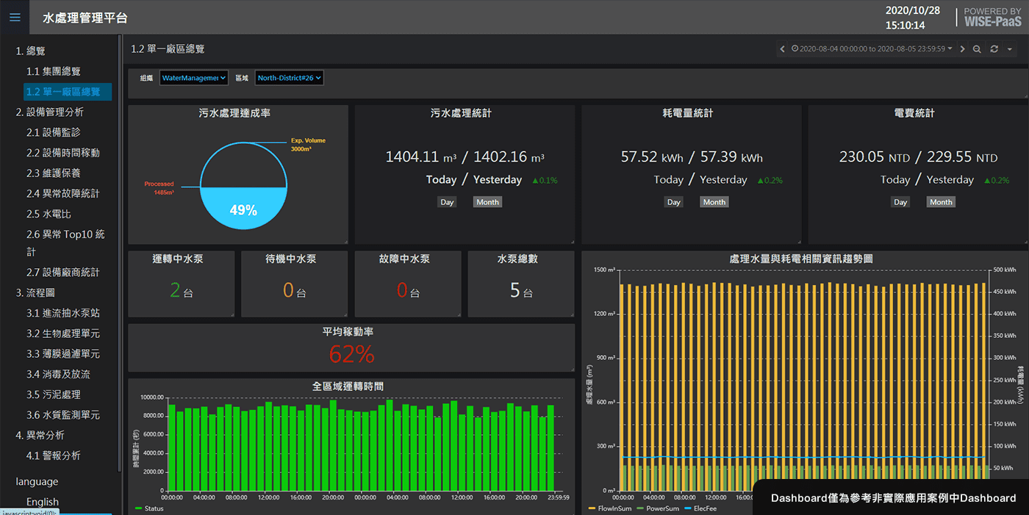Click Month button under 污水處理統計
The height and width of the screenshot is (515, 1029).
click(x=487, y=202)
